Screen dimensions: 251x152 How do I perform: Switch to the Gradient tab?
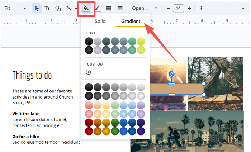point(131,21)
